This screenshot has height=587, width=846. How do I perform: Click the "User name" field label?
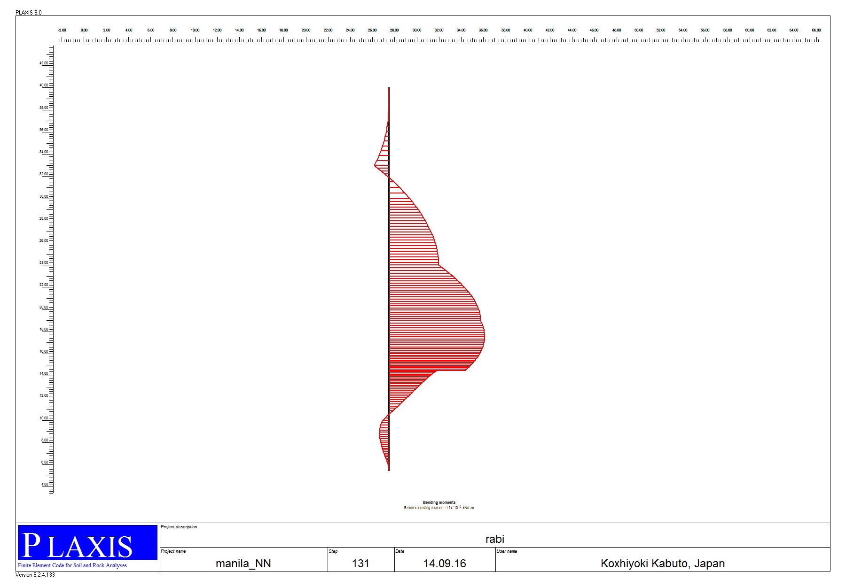coord(507,551)
